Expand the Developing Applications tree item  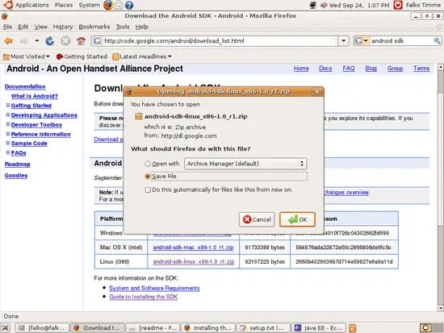pos(8,114)
